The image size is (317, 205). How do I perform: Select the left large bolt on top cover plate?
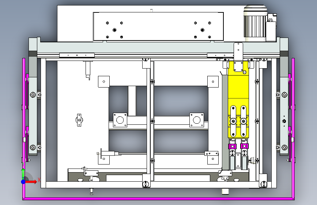[114, 30]
